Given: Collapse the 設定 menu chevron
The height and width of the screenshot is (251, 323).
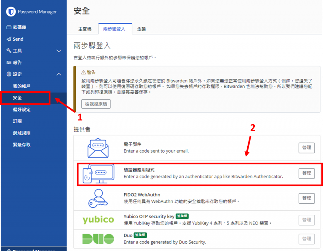Looking at the screenshot, I should 59,74.
